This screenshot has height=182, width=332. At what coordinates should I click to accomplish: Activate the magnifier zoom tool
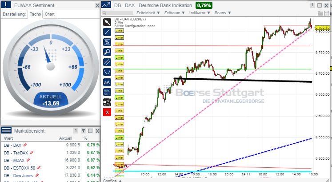(107, 52)
